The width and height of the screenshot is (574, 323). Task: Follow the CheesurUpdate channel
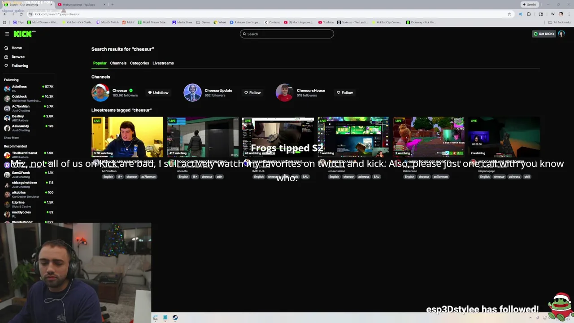(x=252, y=93)
